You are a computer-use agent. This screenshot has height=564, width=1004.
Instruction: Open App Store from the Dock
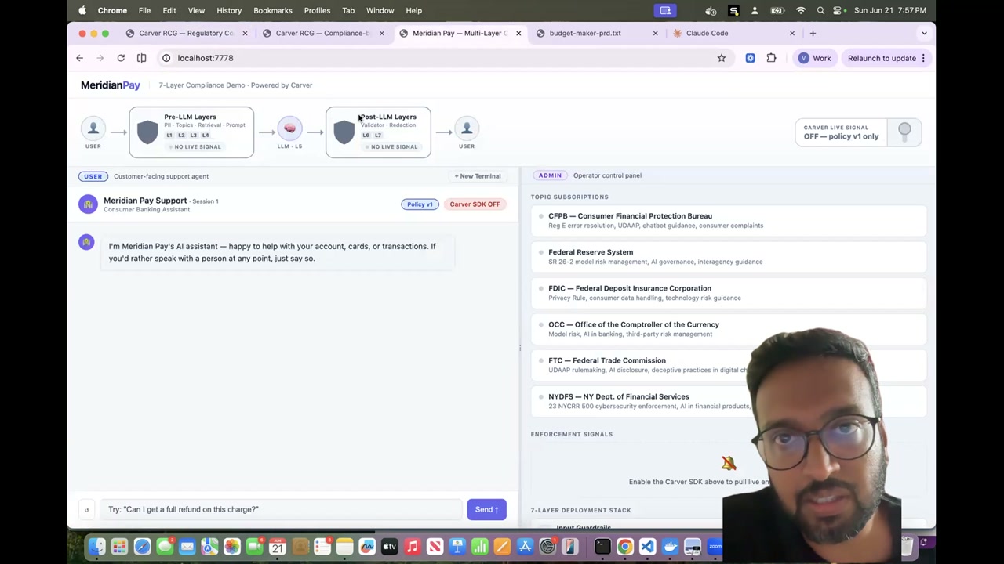525,547
